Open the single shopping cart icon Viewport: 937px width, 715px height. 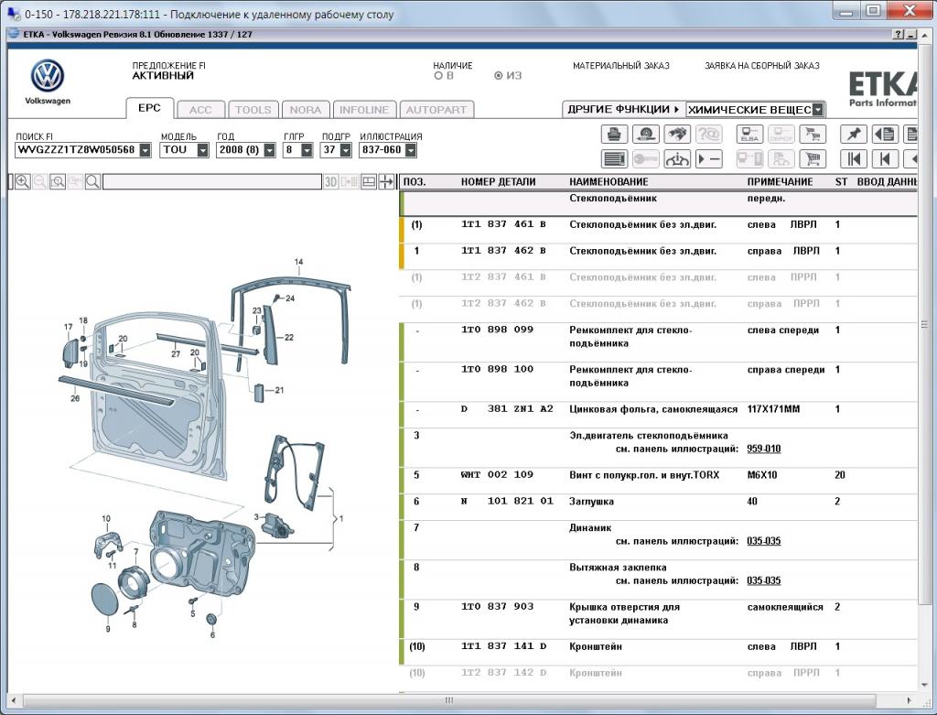coord(813,159)
